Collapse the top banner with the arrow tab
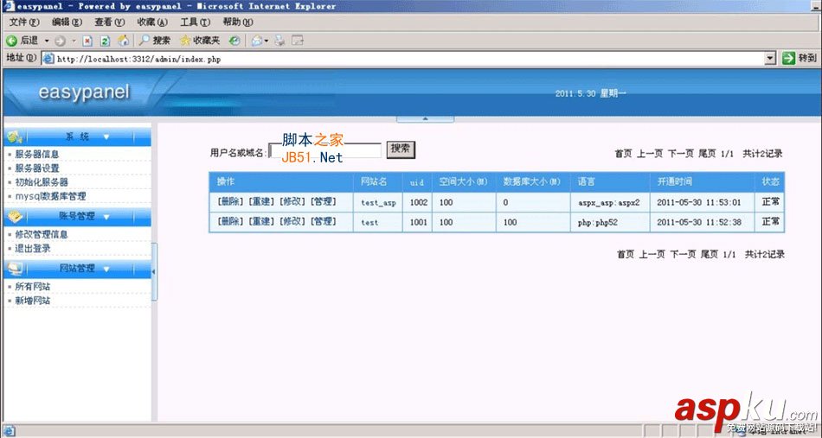Viewport: 822px width, 438px height. [x=425, y=119]
